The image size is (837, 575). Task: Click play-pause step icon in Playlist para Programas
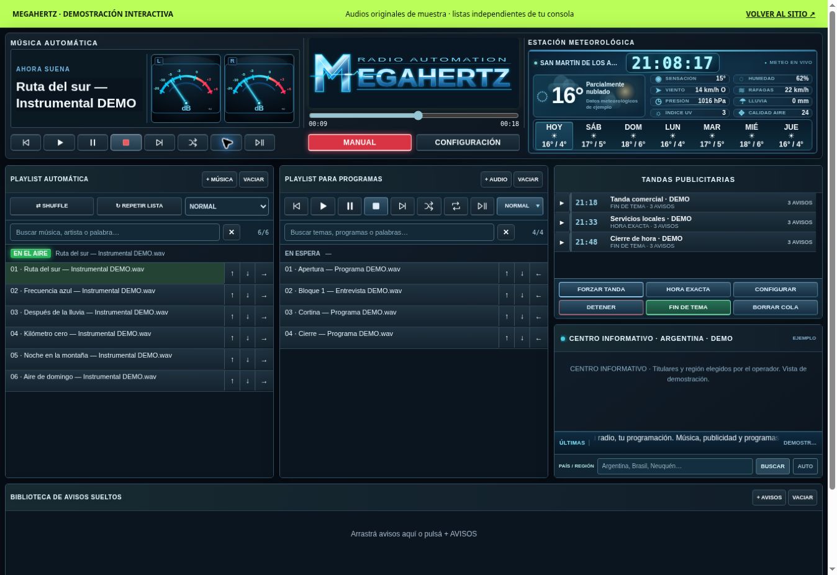tap(482, 206)
